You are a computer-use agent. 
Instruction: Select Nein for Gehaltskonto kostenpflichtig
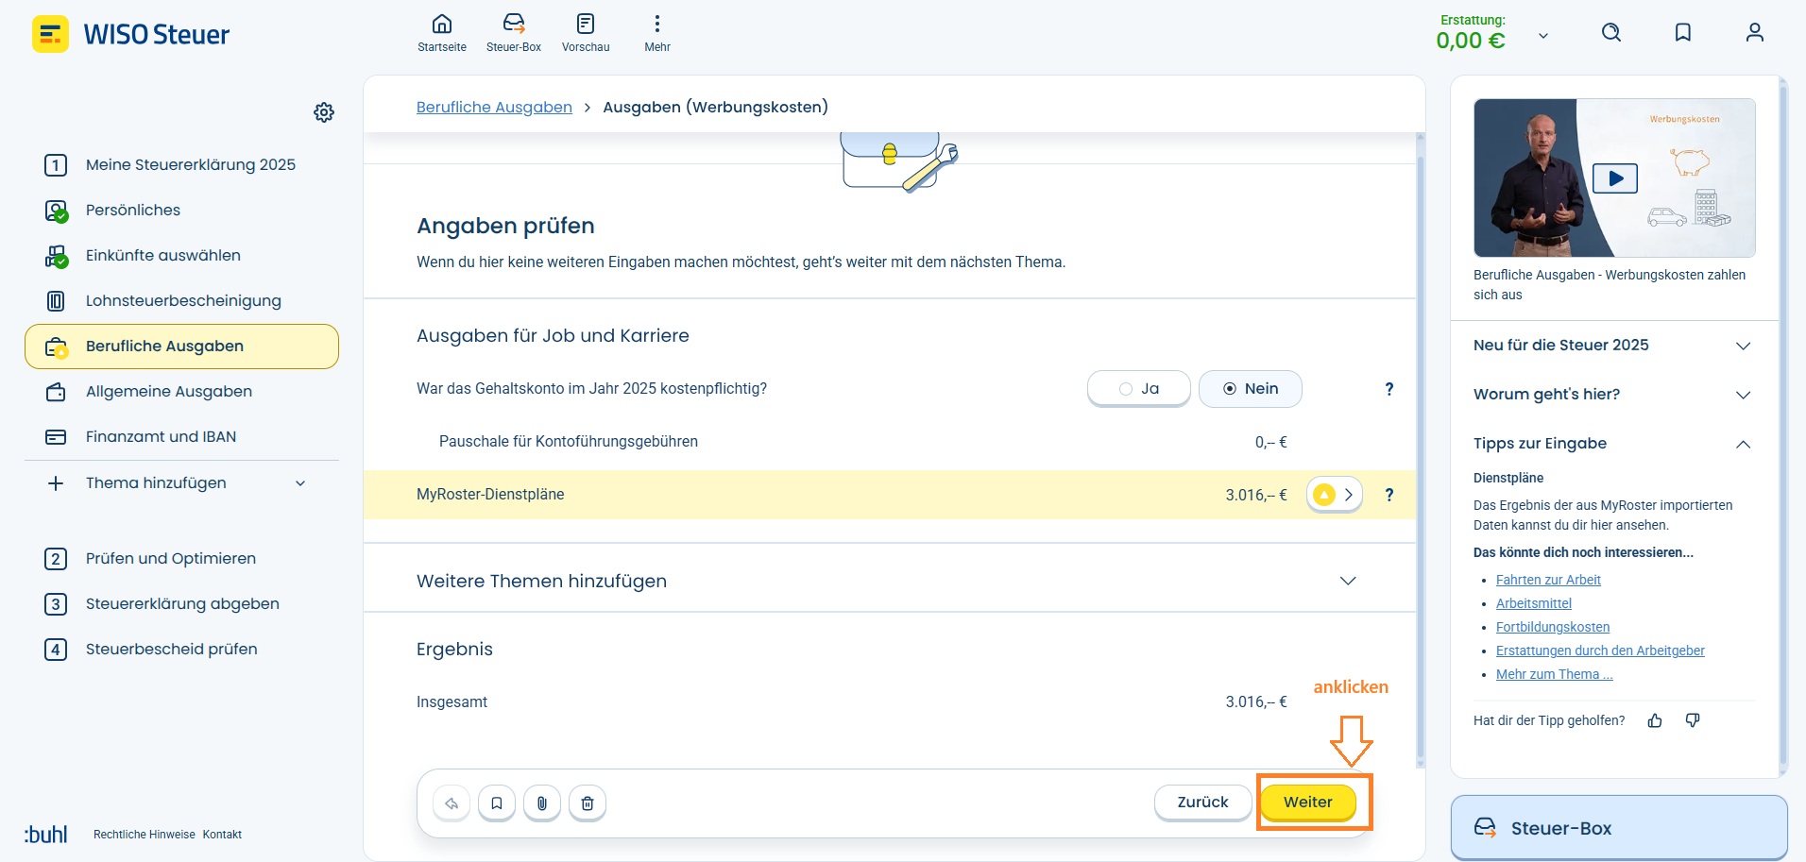tap(1250, 389)
